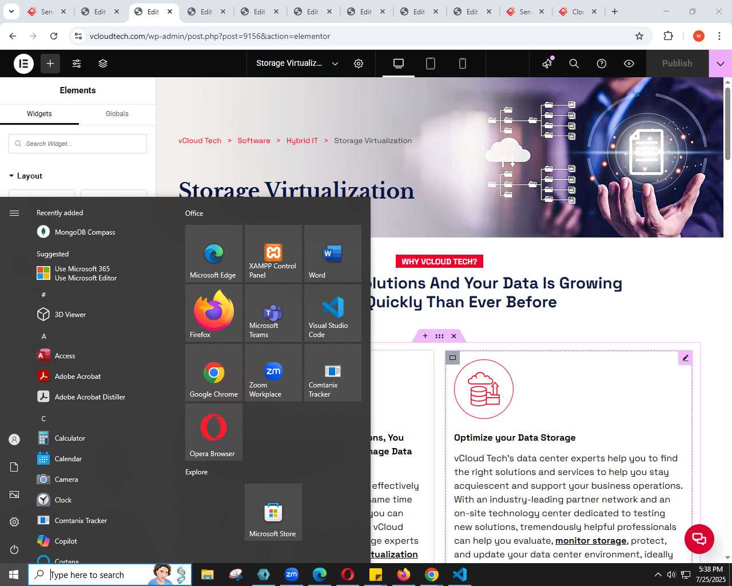Open Start menu Settings gear
Viewport: 732px width, 586px height.
pos(14,522)
